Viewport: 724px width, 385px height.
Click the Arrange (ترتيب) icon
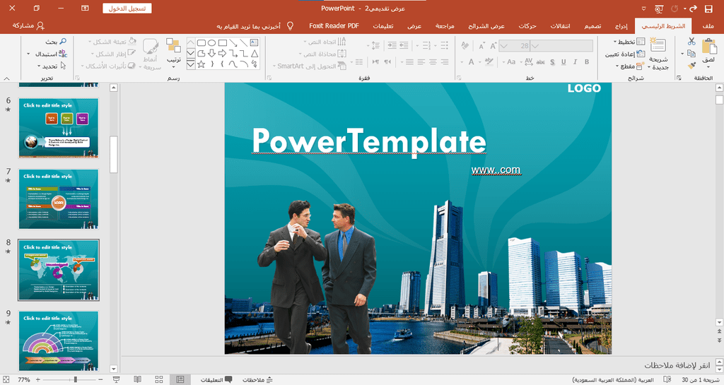(x=174, y=46)
